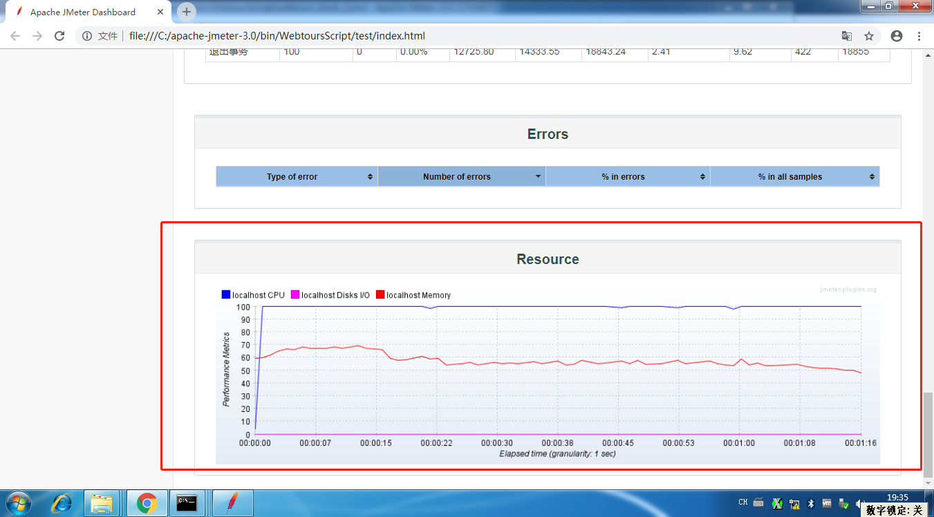
Task: Click the CH language indicator
Action: coord(743,502)
